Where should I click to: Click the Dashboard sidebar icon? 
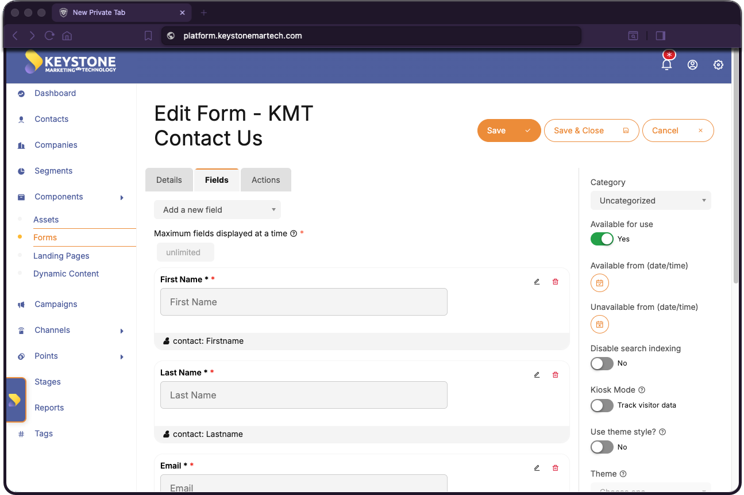(21, 94)
